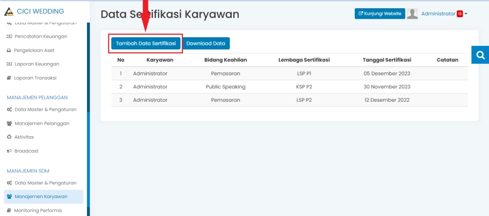The width and height of the screenshot is (489, 216).
Task: Select Manajemen Pelanggan sidebar item
Action: click(42, 123)
